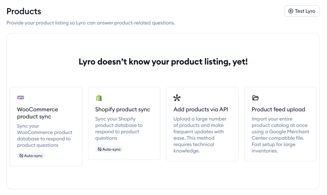Click the green Shopify bag icon
The width and height of the screenshot is (327, 195).
coord(99,98)
